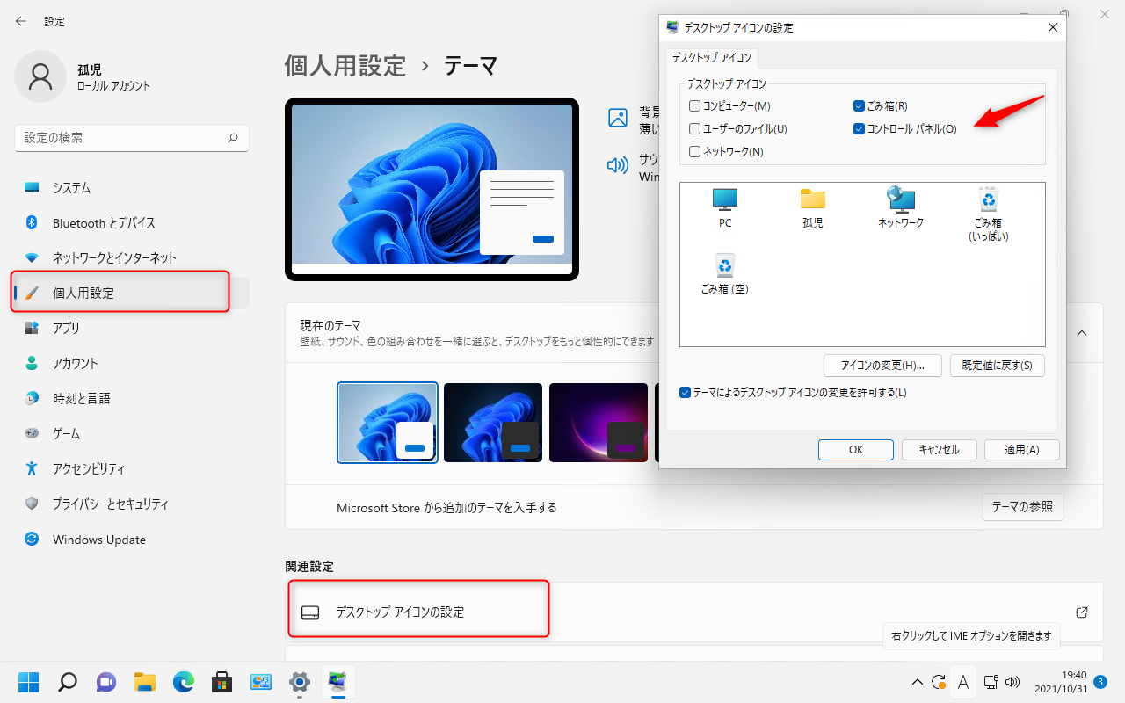The height and width of the screenshot is (703, 1125).
Task: Select the 孤児 user folder icon
Action: [x=813, y=207]
